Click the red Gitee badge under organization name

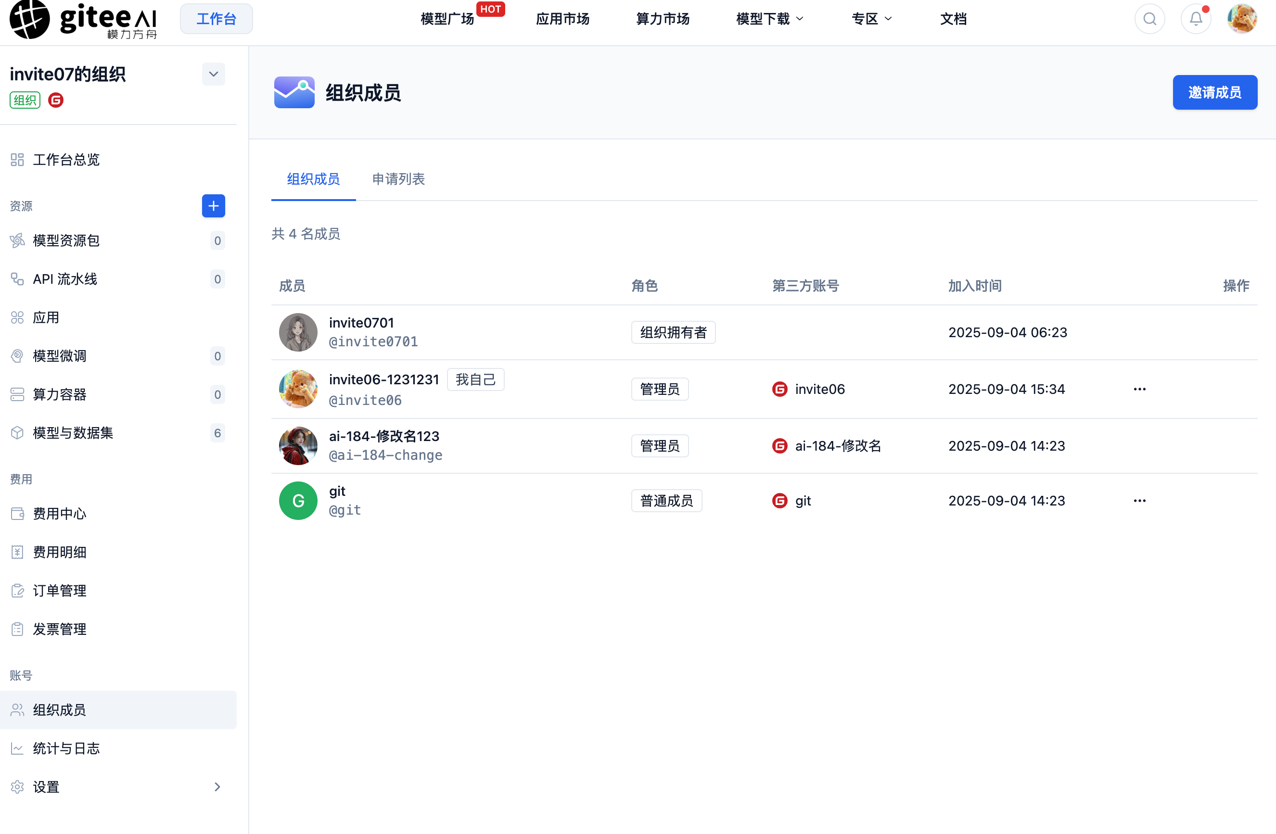[x=56, y=100]
